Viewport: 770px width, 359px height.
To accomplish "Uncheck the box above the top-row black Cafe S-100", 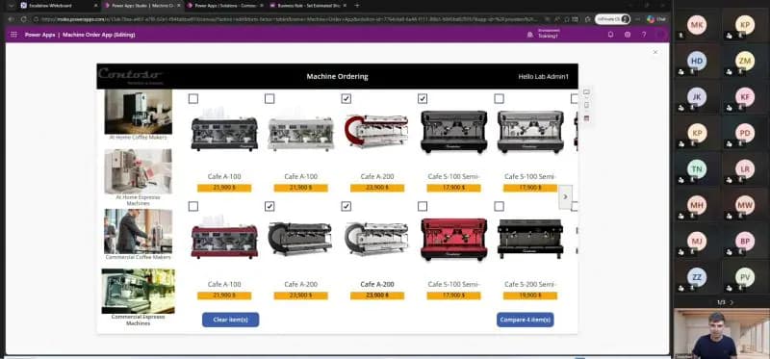I will tap(423, 99).
